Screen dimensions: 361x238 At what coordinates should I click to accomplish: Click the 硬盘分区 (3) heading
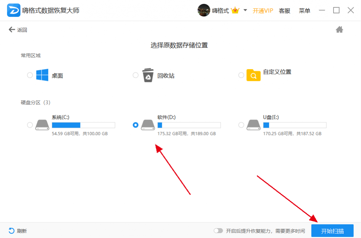[36, 102]
